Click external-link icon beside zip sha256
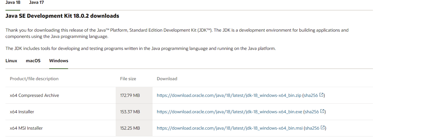 point(322,95)
